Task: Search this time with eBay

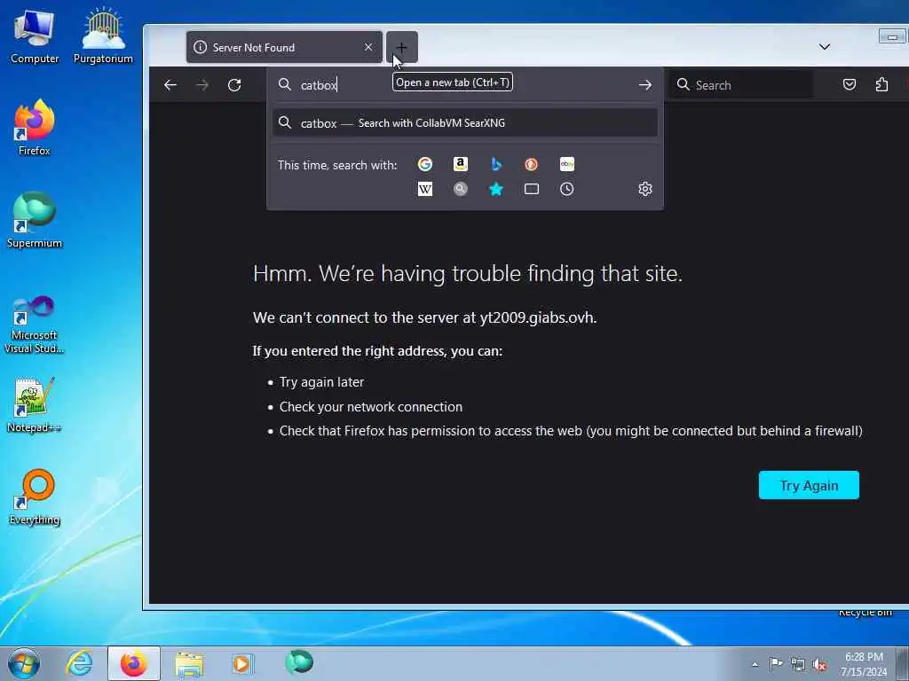Action: tap(567, 164)
